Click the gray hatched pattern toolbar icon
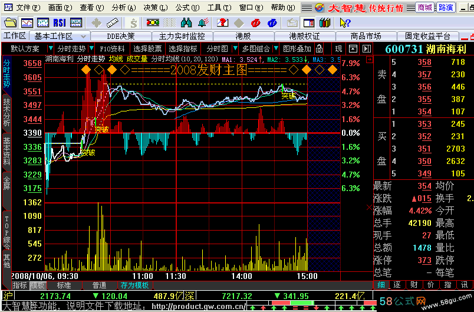 pyautogui.click(x=170, y=22)
